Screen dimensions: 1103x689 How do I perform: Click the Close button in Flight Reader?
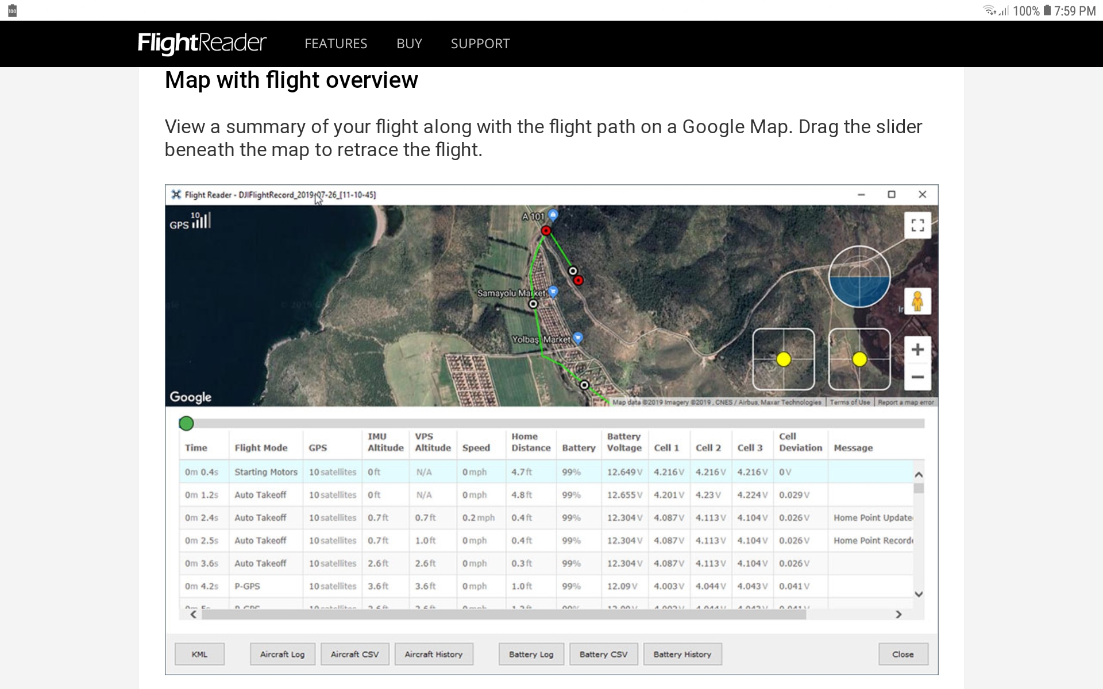[903, 654]
